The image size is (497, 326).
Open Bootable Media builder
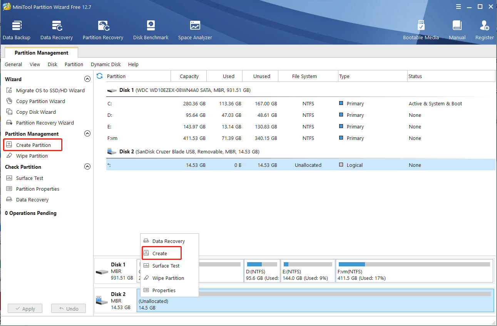tap(421, 30)
